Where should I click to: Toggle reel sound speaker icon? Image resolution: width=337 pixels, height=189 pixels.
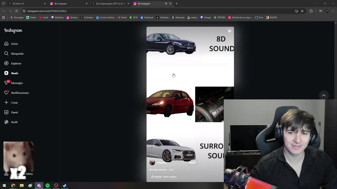pos(230,31)
